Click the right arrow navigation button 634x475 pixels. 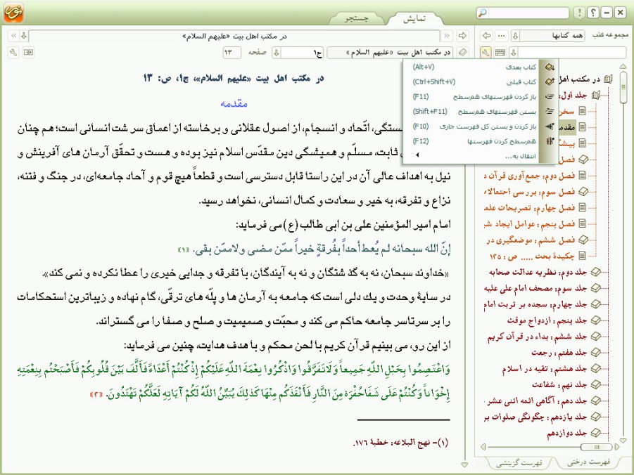[462, 36]
